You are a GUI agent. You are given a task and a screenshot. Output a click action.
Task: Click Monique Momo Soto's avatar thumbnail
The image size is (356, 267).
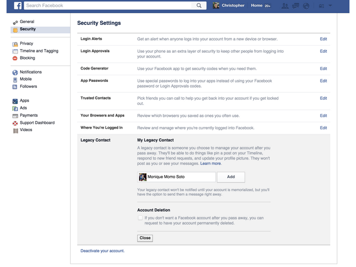pos(142,177)
